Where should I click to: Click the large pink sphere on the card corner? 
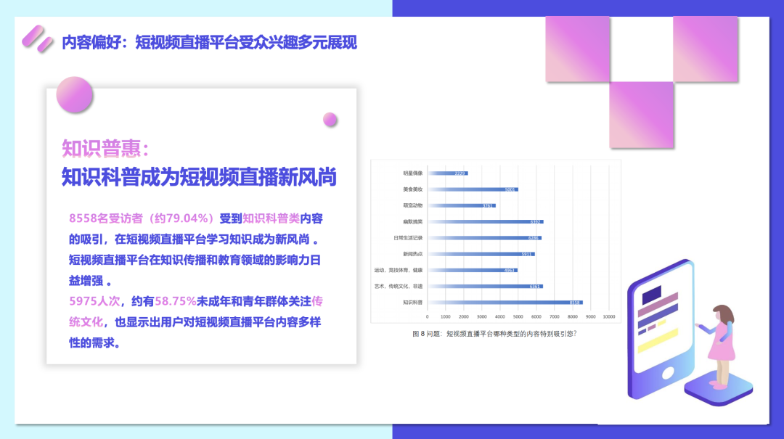pyautogui.click(x=75, y=95)
